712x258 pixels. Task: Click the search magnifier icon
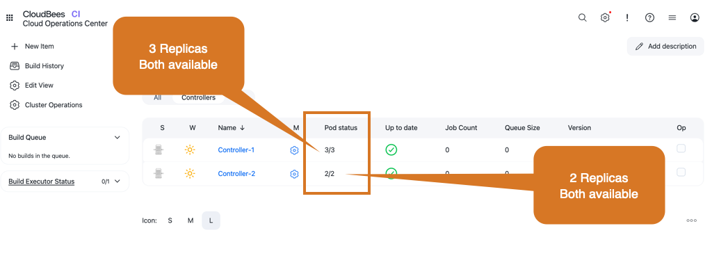point(582,17)
